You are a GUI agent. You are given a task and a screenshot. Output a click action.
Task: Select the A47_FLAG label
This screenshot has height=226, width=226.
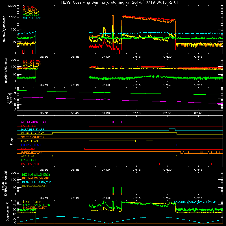(x=28, y=156)
